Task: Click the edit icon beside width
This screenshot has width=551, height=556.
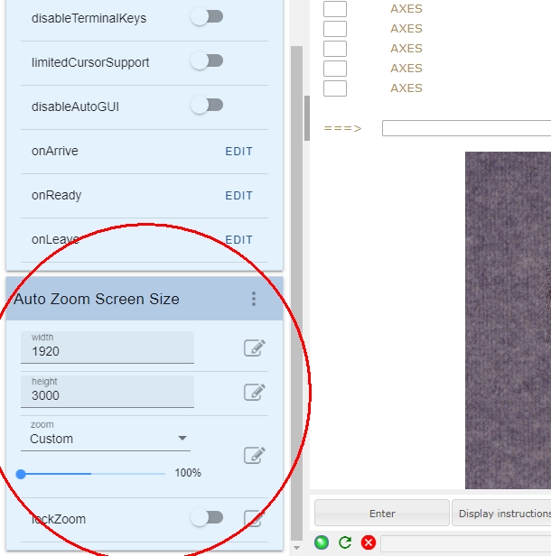Action: click(255, 347)
